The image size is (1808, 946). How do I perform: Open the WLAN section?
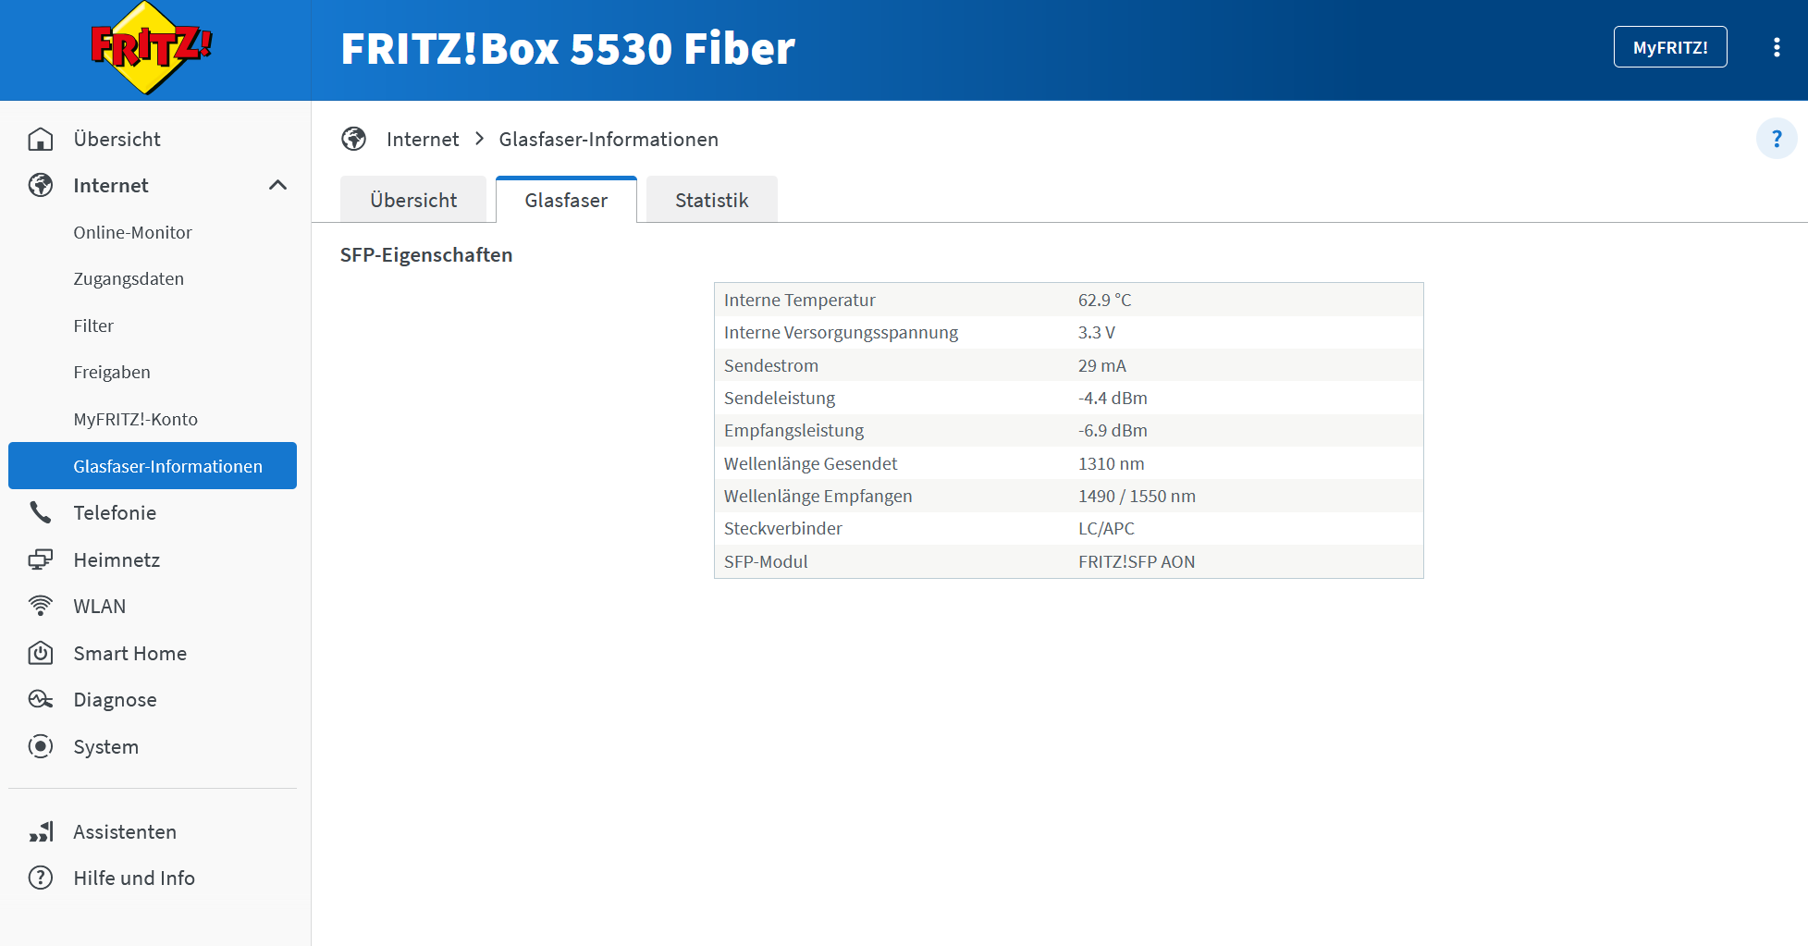pos(100,606)
